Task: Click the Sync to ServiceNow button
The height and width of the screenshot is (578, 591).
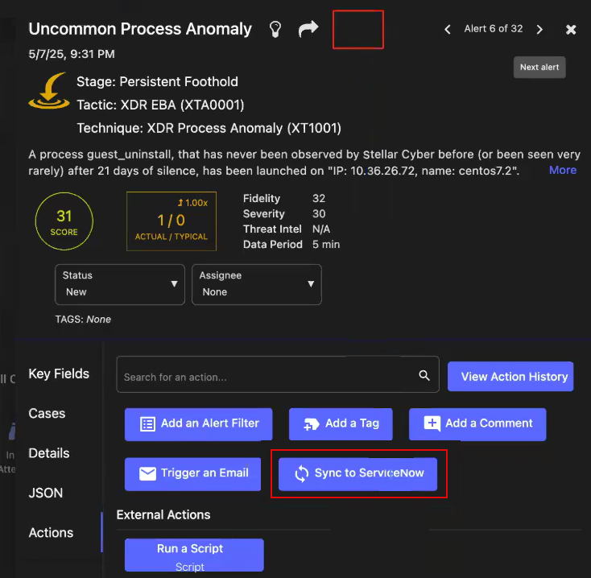Action: pyautogui.click(x=357, y=473)
